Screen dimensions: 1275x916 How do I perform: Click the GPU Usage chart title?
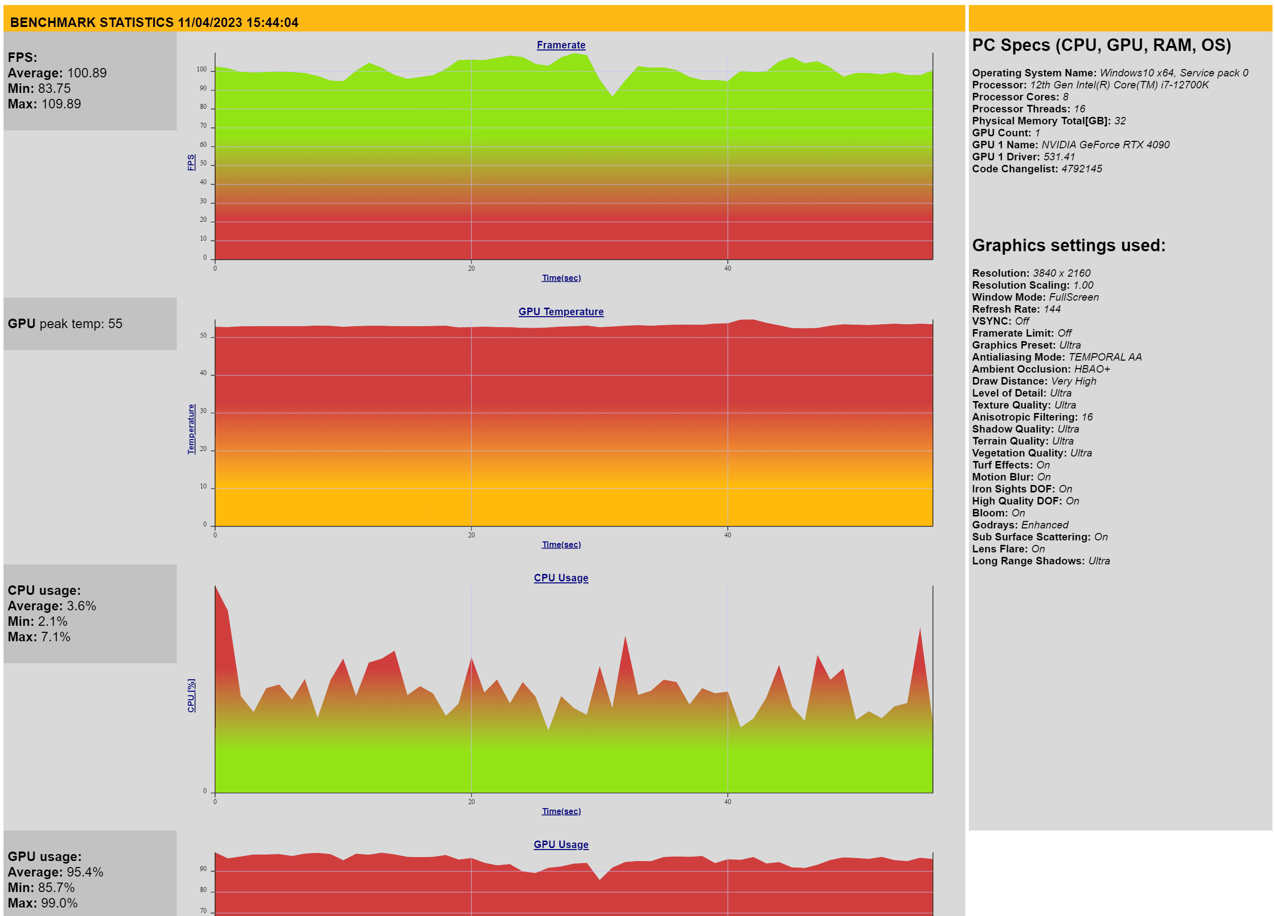click(x=560, y=844)
